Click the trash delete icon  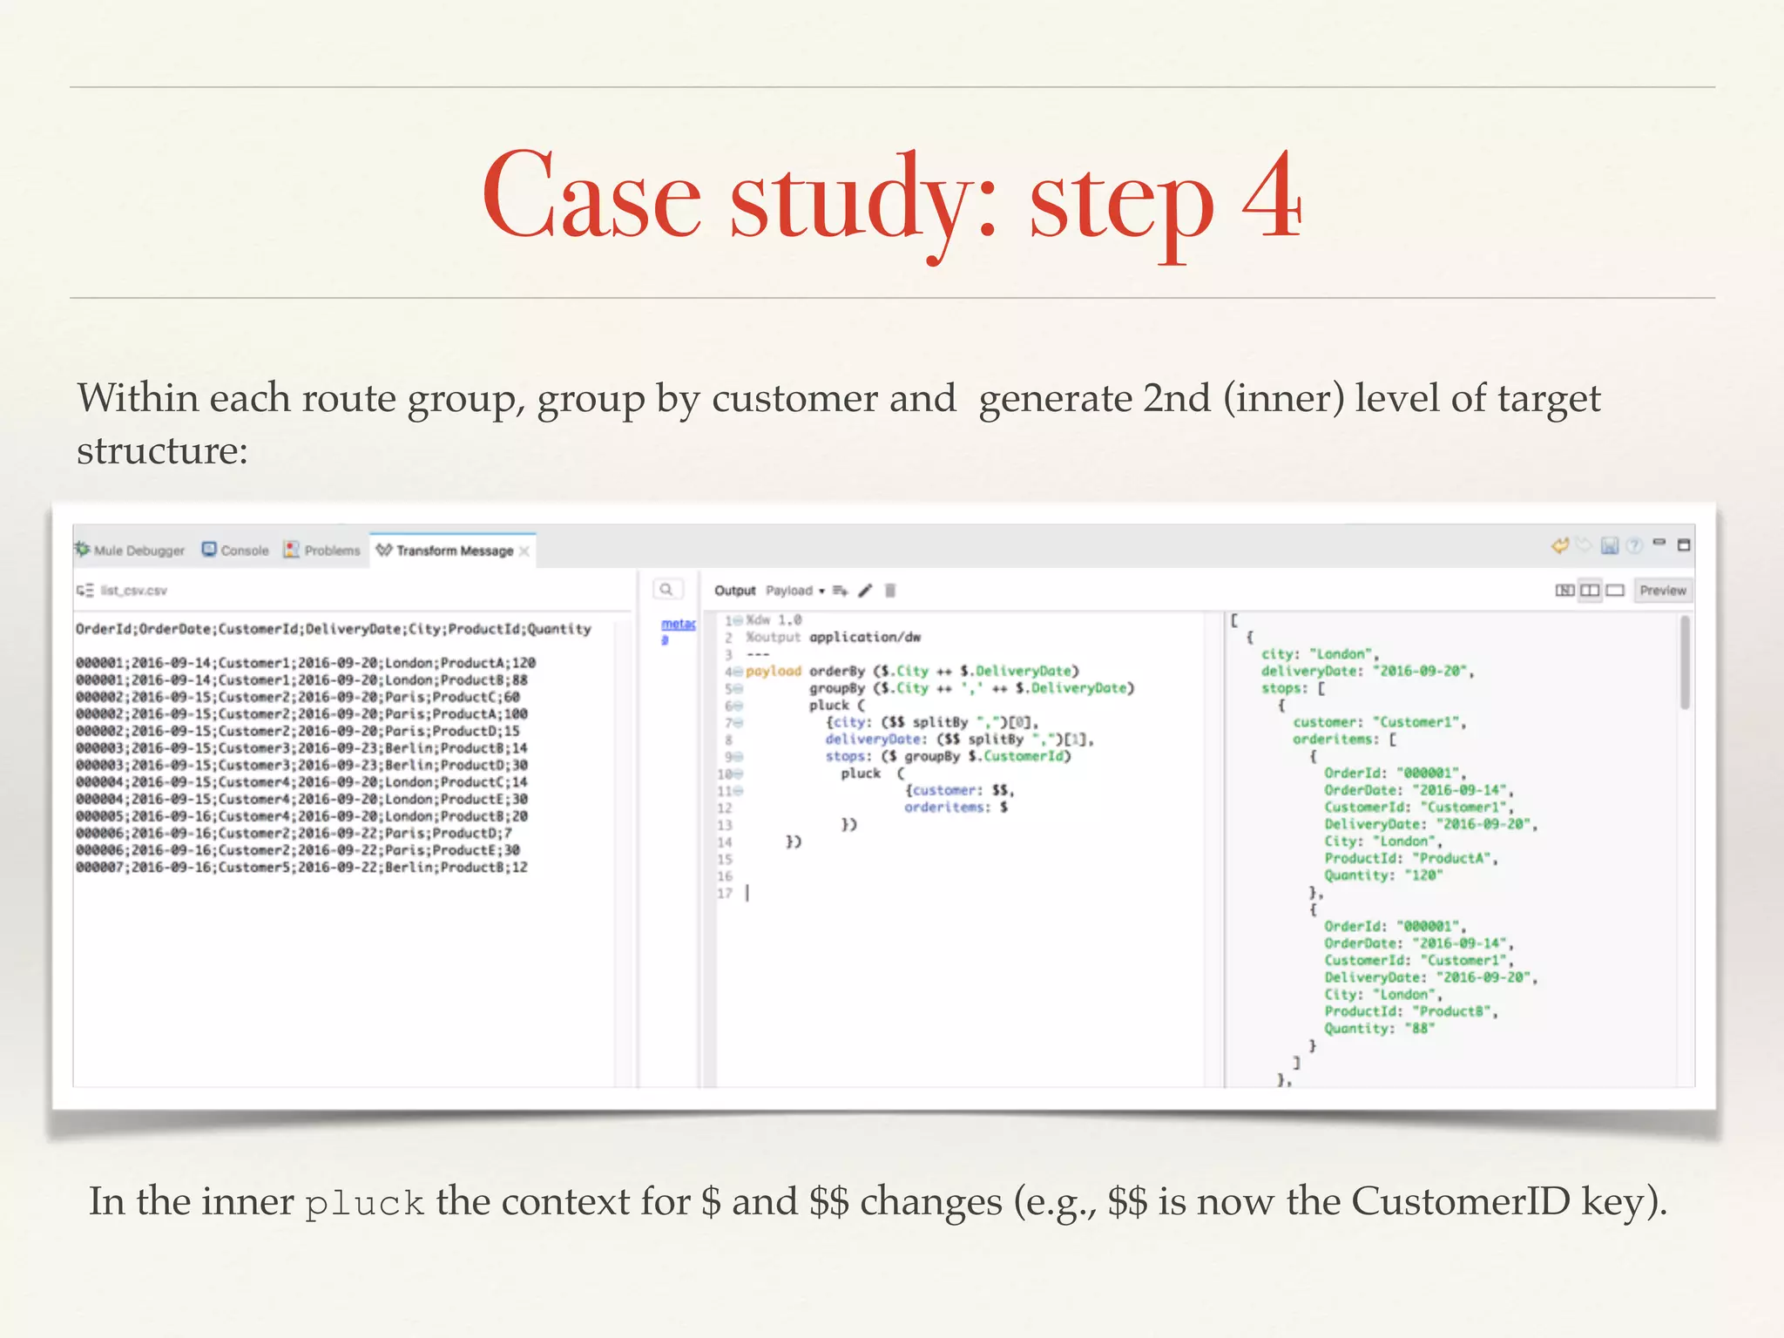click(x=890, y=591)
